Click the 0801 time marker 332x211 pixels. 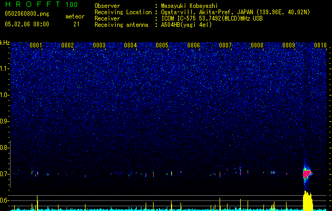pyautogui.click(x=36, y=45)
